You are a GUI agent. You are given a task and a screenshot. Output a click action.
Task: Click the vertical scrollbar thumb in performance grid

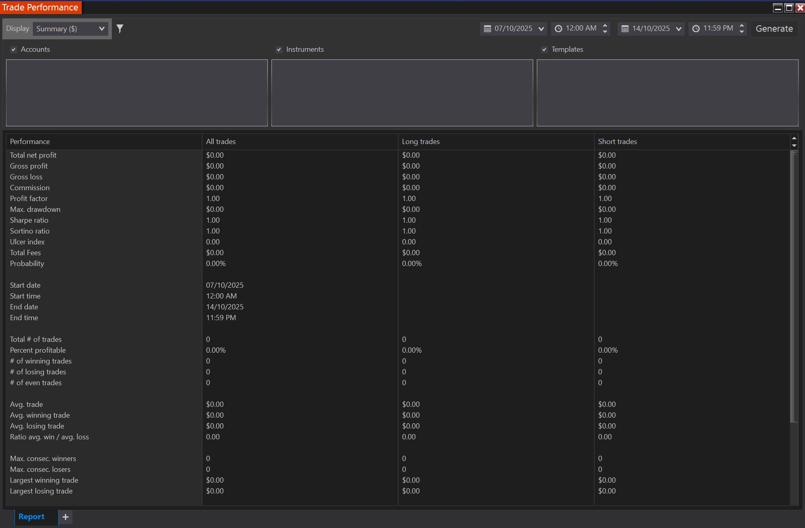tap(794, 287)
